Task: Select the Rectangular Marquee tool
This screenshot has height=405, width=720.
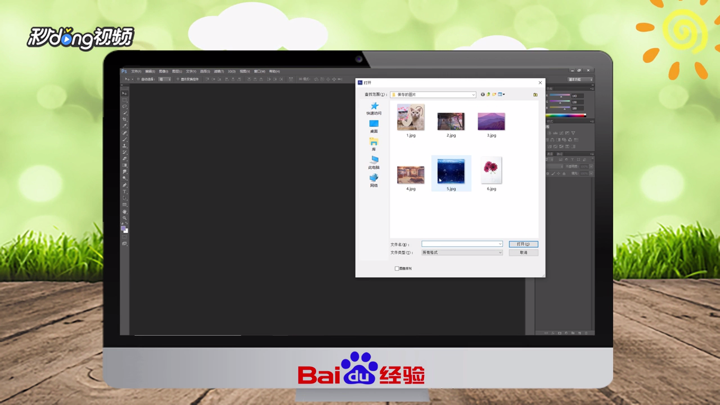Action: point(125,100)
